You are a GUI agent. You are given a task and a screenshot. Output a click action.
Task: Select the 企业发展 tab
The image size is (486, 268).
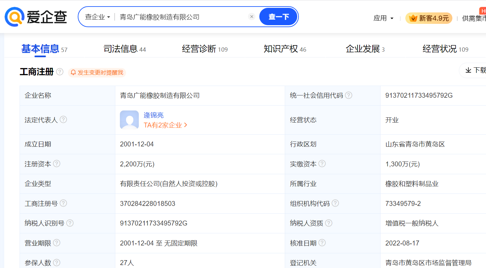(365, 49)
